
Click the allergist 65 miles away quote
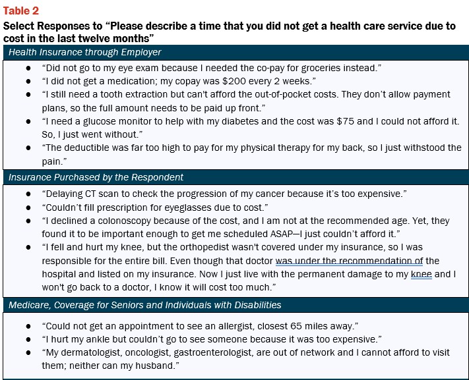200,326
